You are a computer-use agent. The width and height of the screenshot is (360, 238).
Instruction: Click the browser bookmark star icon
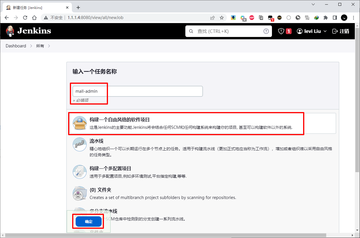click(x=222, y=18)
